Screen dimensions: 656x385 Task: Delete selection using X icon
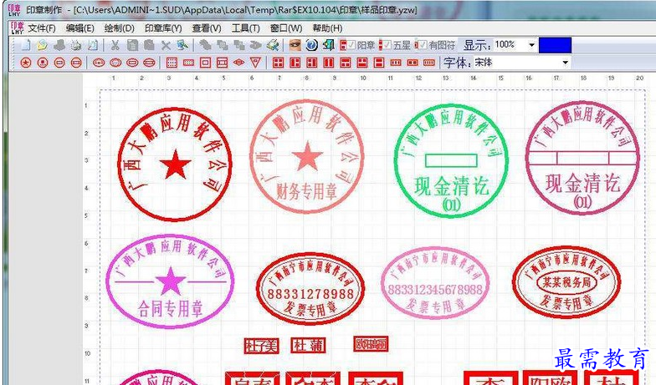point(166,45)
